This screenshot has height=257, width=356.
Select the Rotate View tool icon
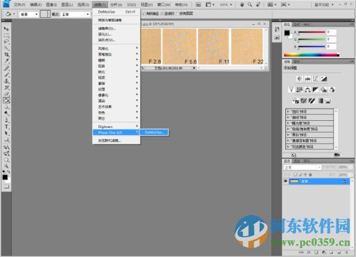pos(258,4)
